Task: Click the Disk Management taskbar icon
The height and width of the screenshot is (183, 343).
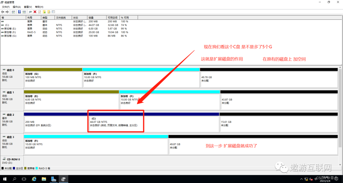Action: (x=64, y=179)
